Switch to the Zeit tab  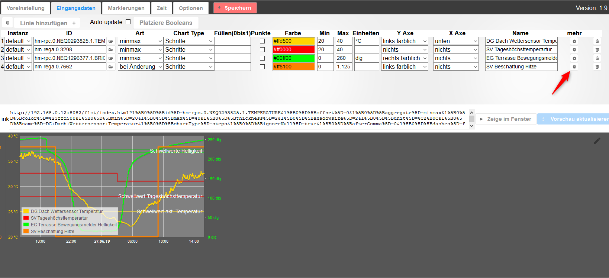point(162,8)
